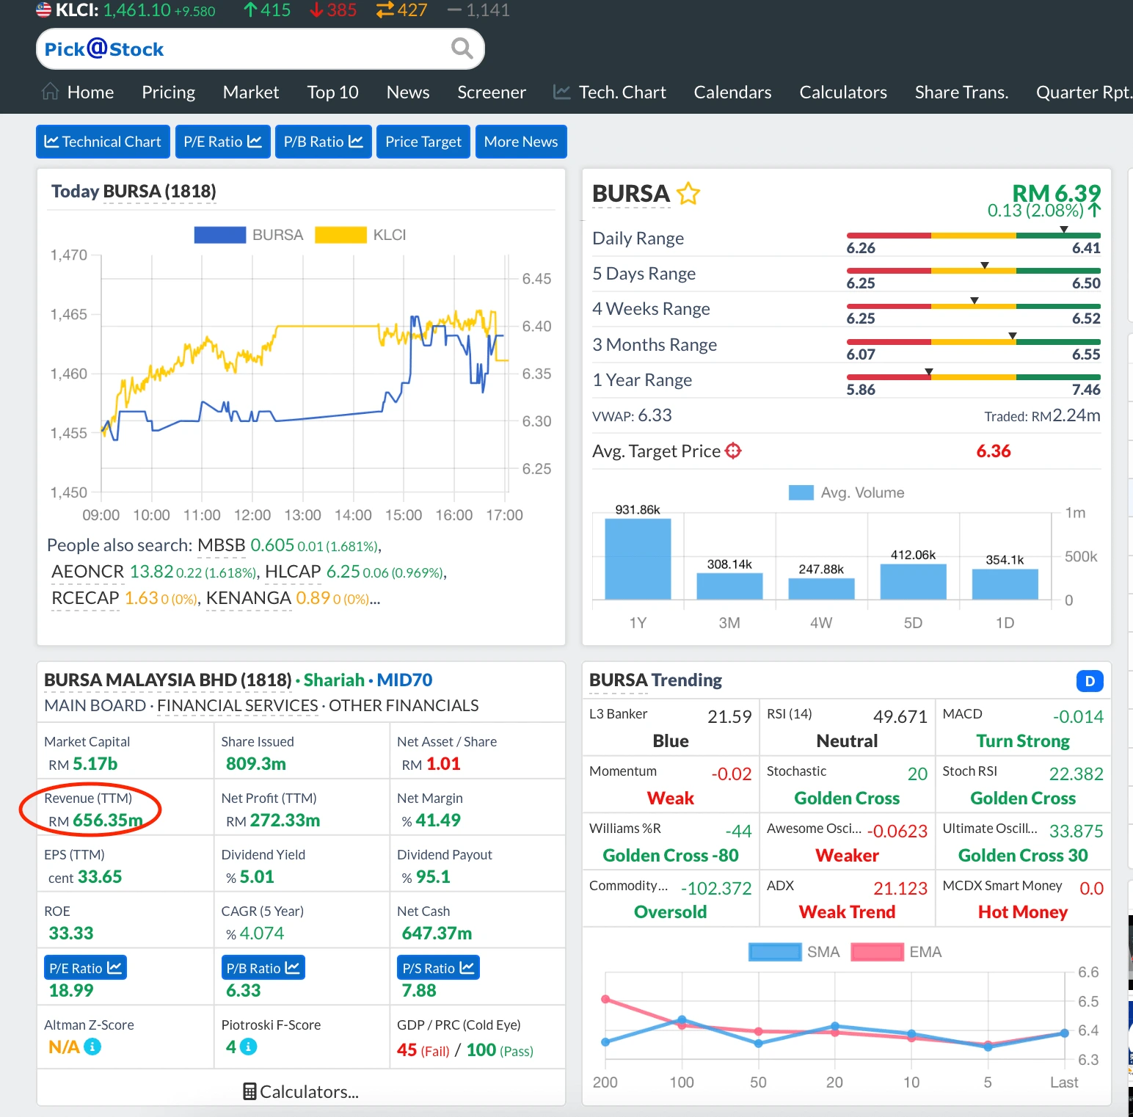Click the P/S Ratio button
The height and width of the screenshot is (1117, 1133).
438,967
